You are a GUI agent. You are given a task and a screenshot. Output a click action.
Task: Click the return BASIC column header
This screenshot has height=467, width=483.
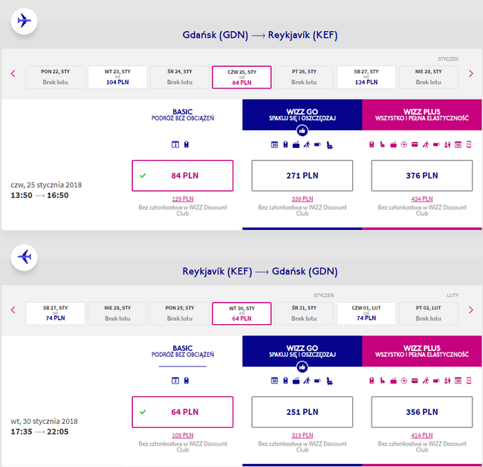coord(183,351)
